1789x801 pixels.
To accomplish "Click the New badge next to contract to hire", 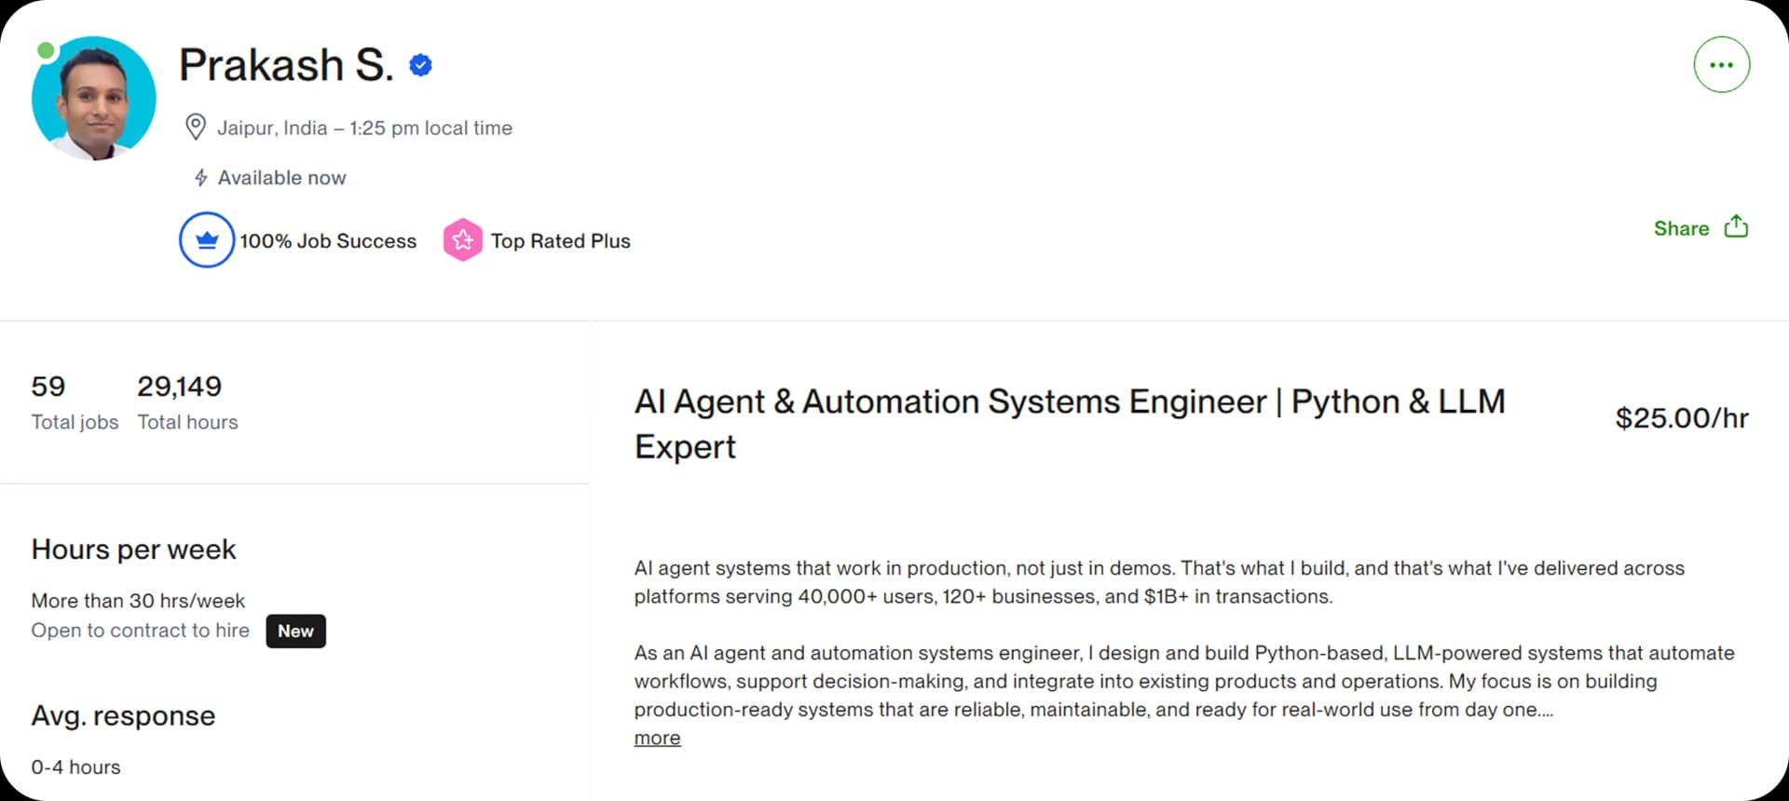I will click(x=295, y=631).
